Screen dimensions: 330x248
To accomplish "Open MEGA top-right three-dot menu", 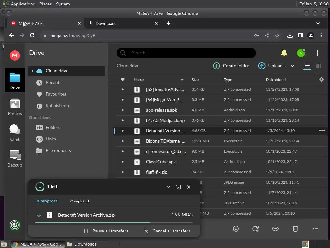I will coord(317,53).
